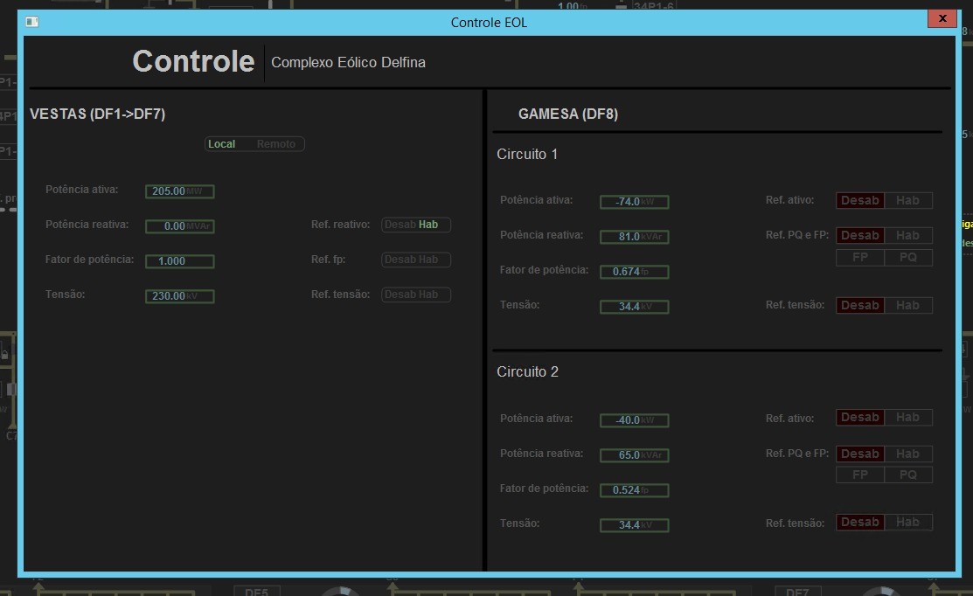Viewport: 973px width, 596px height.
Task: Close the Controle EOL window
Action: point(942,18)
